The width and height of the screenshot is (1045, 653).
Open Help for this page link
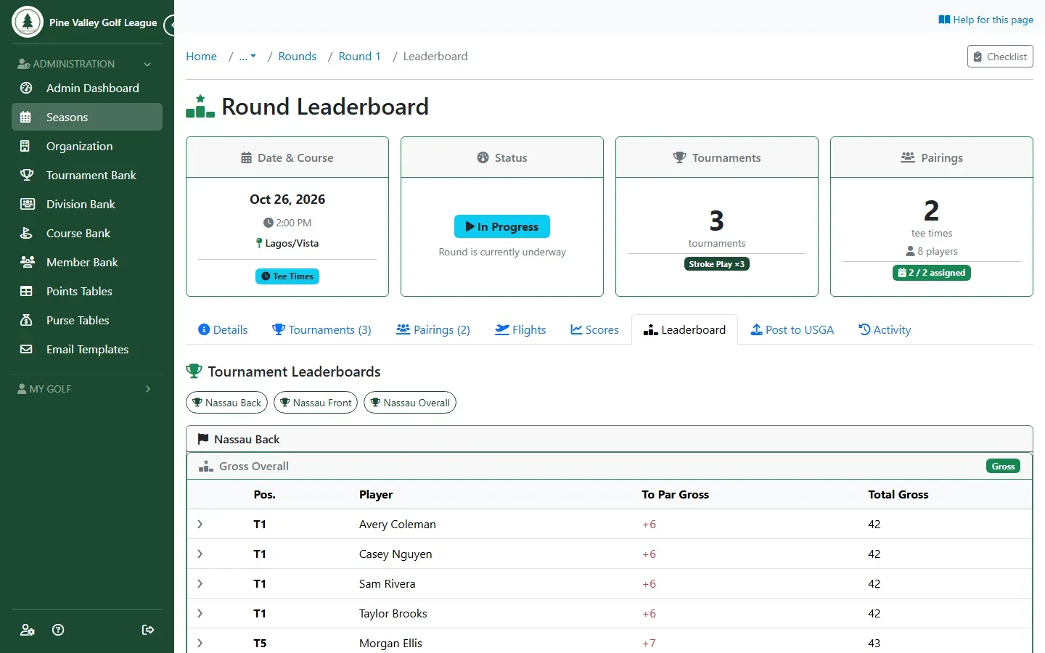click(x=985, y=20)
